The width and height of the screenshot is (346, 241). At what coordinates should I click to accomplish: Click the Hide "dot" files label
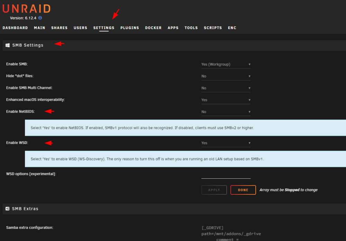point(20,76)
